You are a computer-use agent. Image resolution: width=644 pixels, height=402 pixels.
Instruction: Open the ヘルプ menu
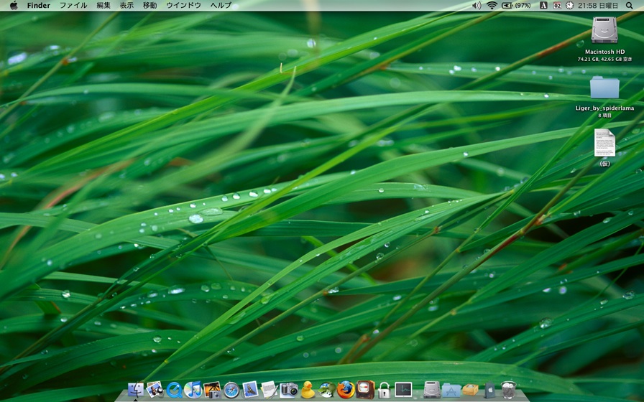point(221,5)
